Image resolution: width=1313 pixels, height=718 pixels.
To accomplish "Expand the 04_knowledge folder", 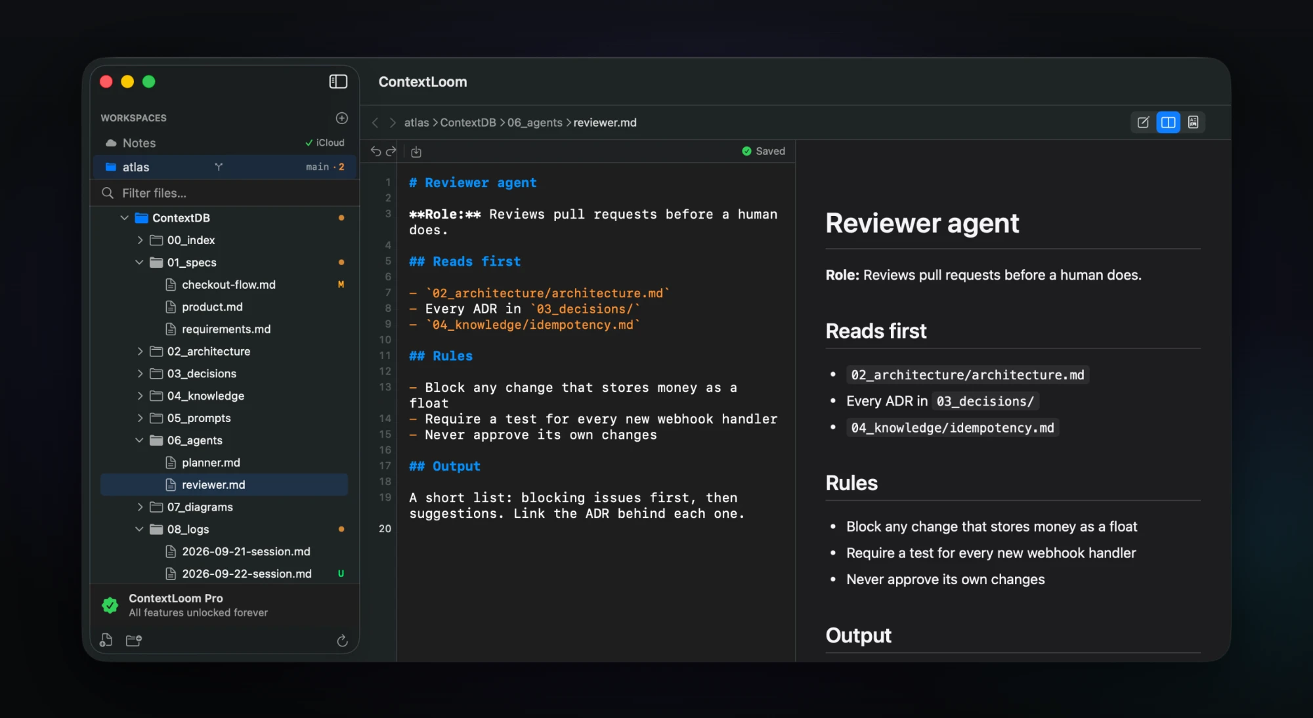I will click(x=140, y=396).
